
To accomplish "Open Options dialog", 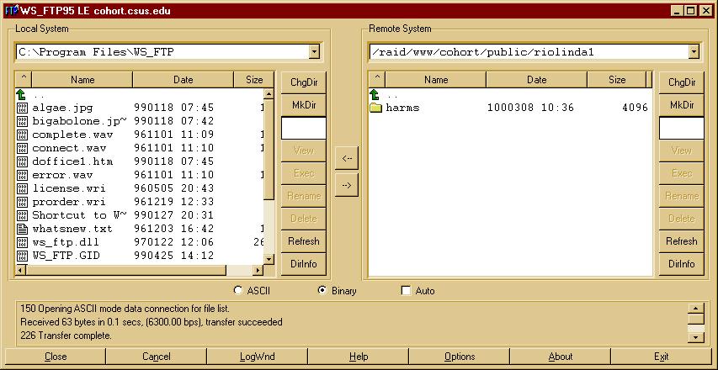I will tap(460, 357).
